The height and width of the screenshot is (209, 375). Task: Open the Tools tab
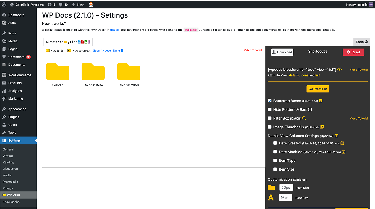click(x=362, y=42)
